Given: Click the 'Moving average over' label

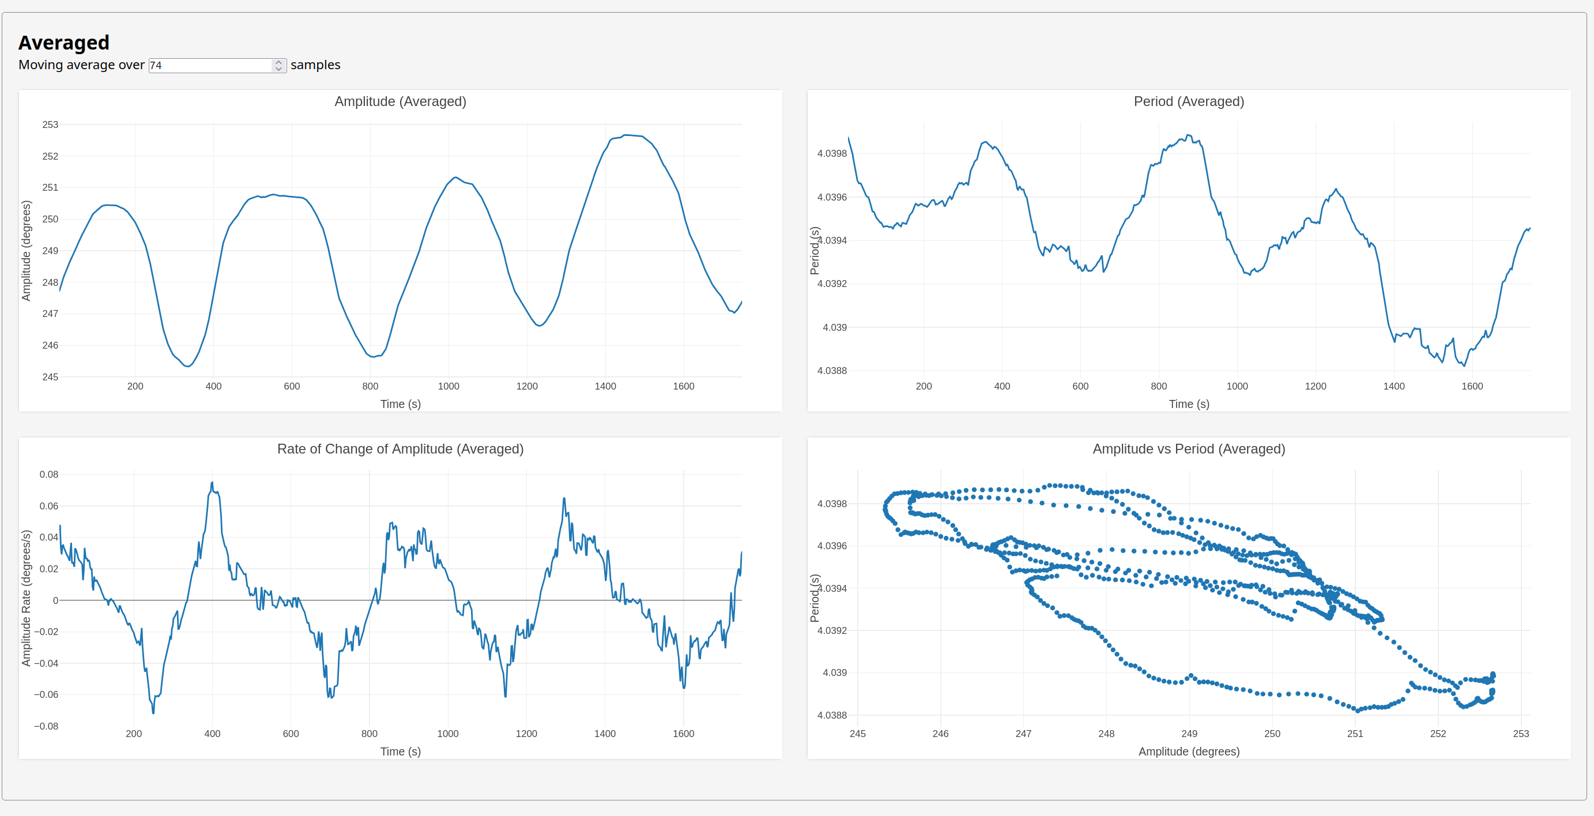Looking at the screenshot, I should (81, 65).
